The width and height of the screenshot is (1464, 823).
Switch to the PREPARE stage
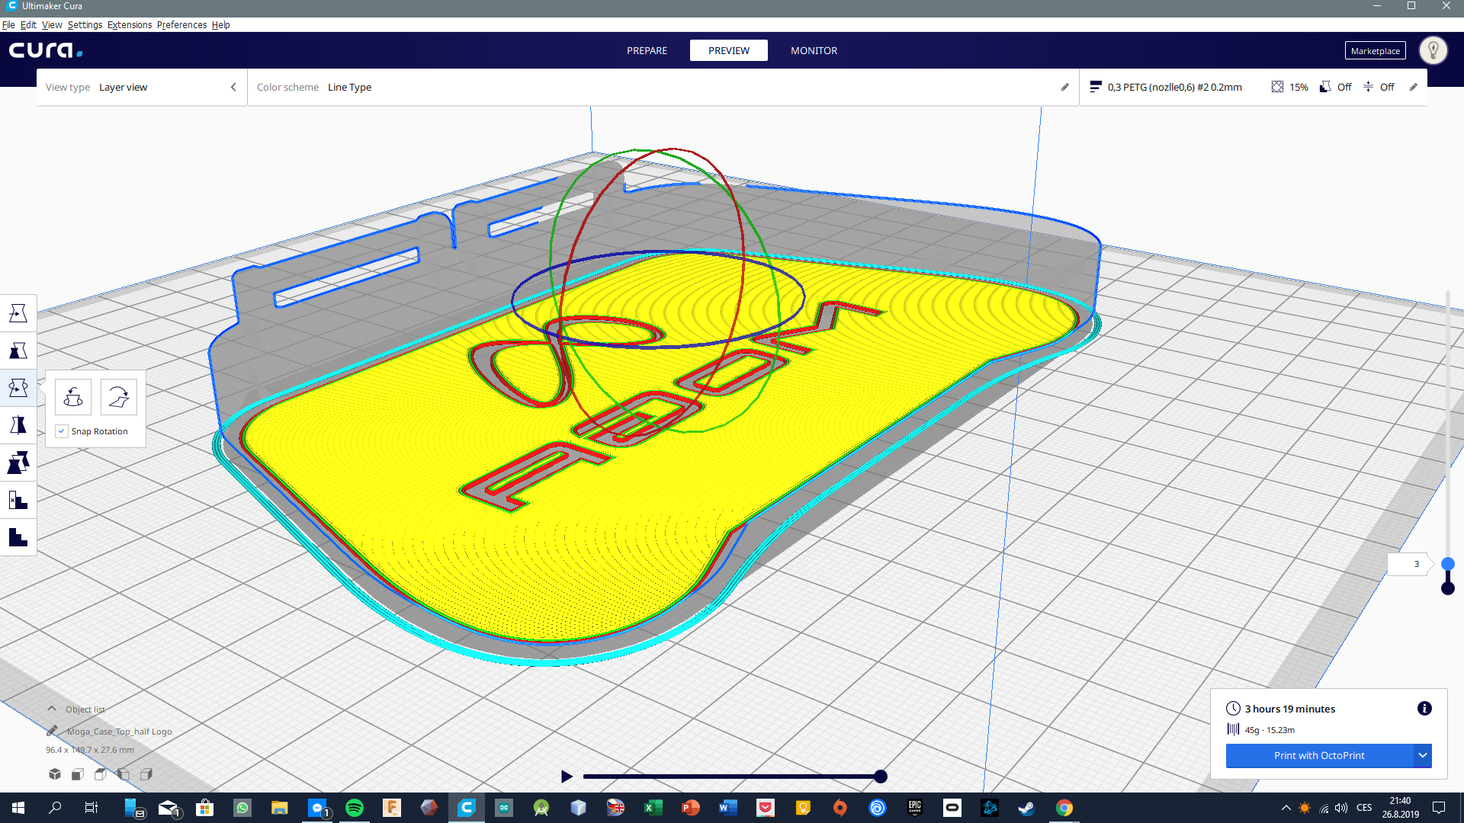point(647,50)
